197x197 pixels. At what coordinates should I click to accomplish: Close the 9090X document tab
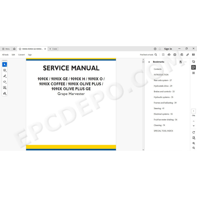pyautogui.click(x=45, y=49)
